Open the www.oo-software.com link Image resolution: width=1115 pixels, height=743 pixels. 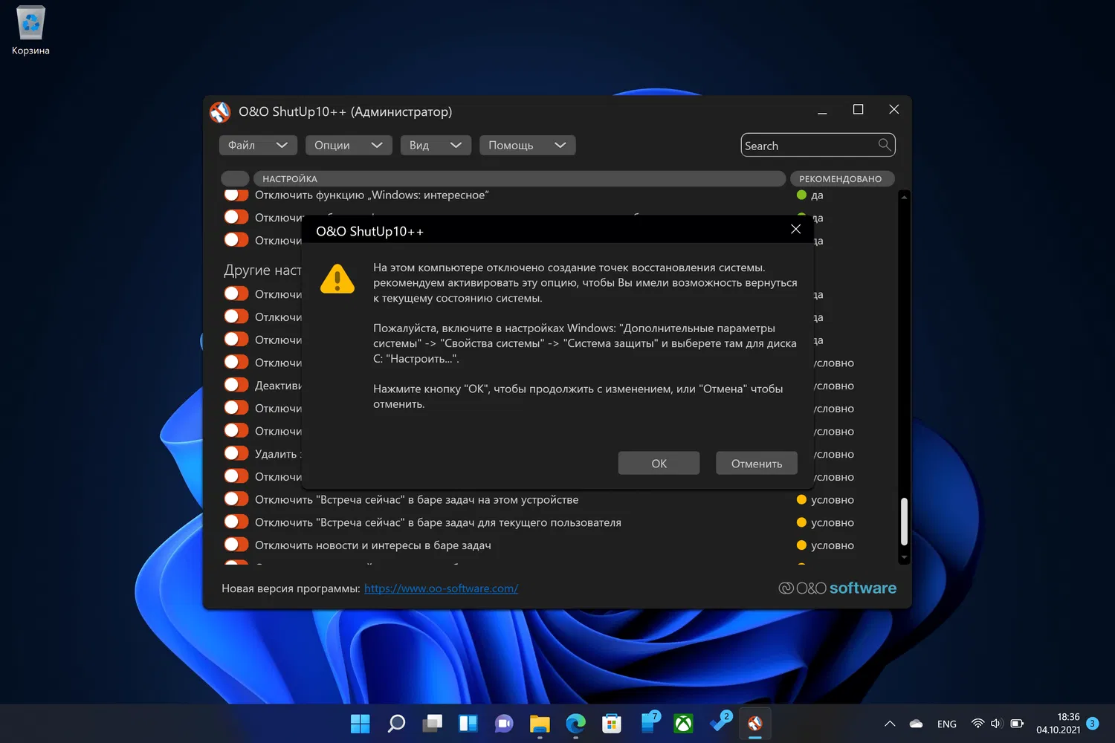(441, 588)
